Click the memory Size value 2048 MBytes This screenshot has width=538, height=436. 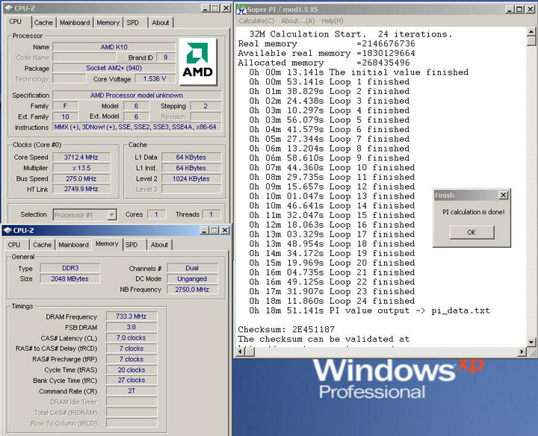[70, 278]
